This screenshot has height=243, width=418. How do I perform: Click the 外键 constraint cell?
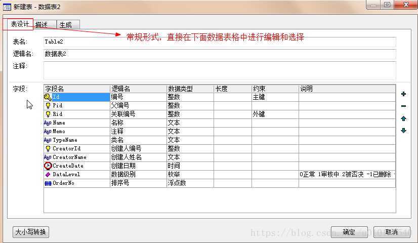[x=275, y=114]
